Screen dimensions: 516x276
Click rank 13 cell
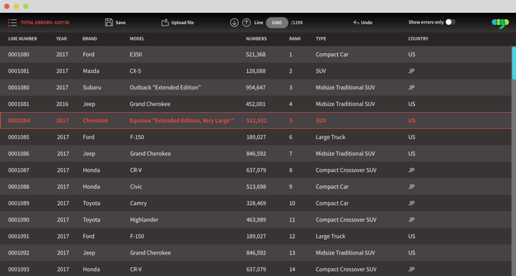tap(292, 252)
